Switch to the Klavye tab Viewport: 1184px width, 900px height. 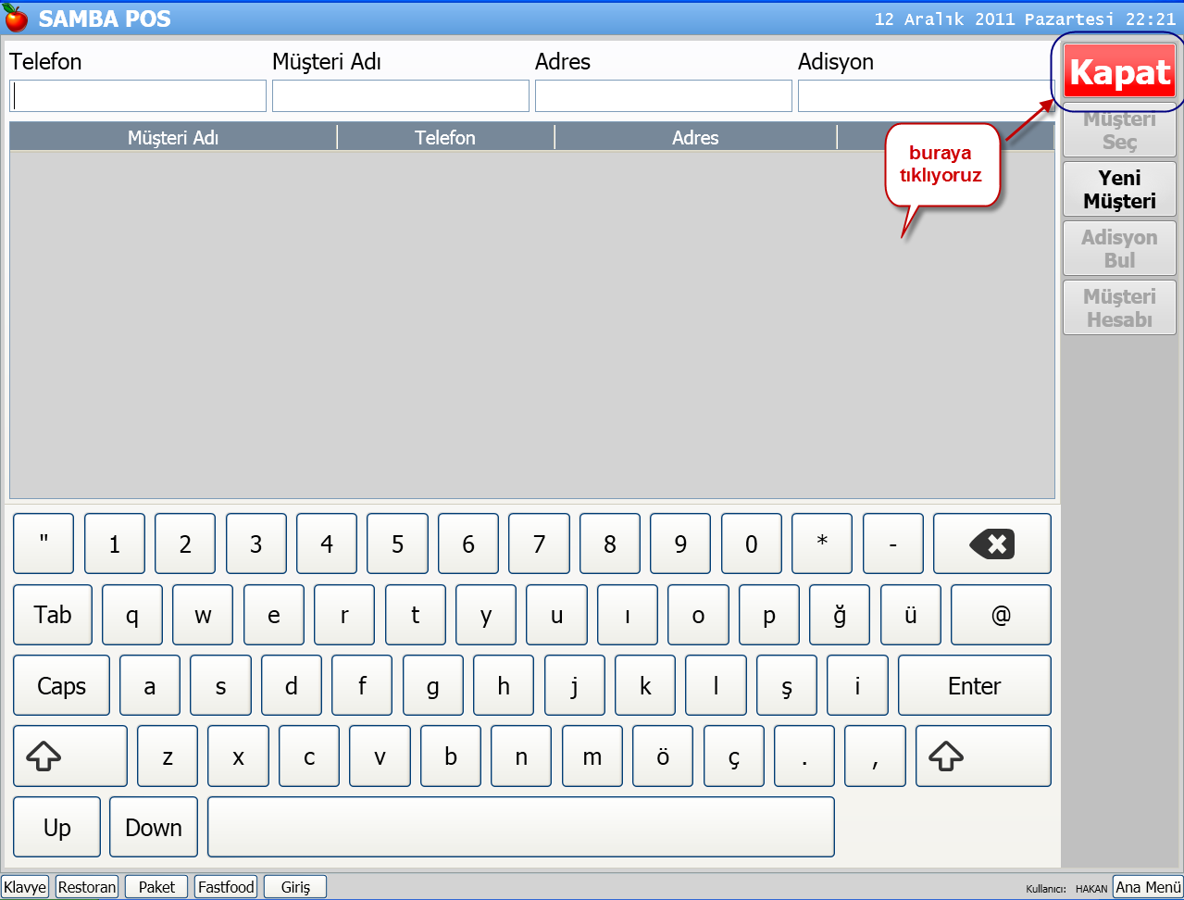[x=25, y=887]
